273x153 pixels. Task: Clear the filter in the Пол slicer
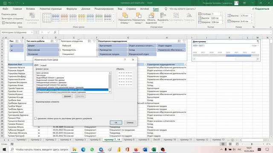click(22, 41)
